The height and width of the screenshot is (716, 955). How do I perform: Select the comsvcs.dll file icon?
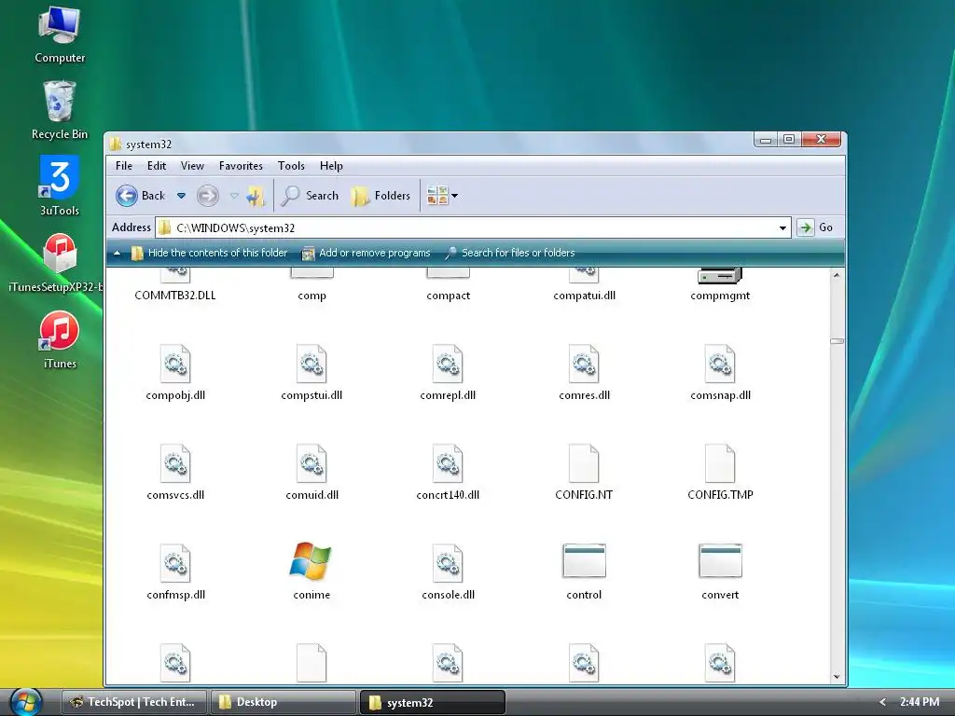[175, 463]
